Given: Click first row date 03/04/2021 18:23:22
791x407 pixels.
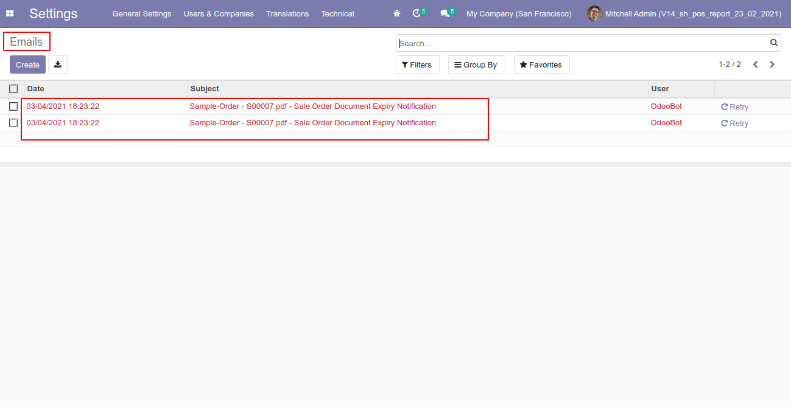Looking at the screenshot, I should 63,106.
